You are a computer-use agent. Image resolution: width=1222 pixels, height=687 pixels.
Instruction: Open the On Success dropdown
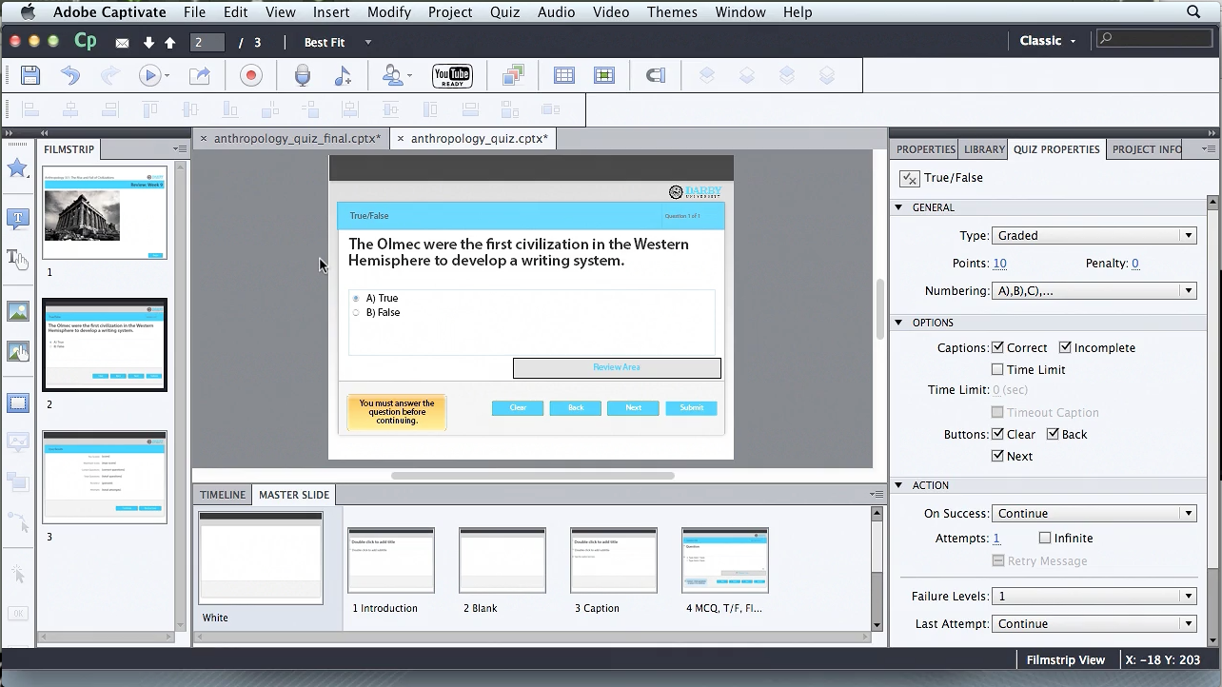tap(1094, 514)
